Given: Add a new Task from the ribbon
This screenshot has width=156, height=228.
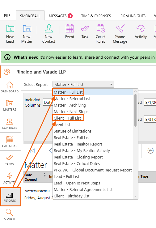Looking at the screenshot, I should point(85,32).
